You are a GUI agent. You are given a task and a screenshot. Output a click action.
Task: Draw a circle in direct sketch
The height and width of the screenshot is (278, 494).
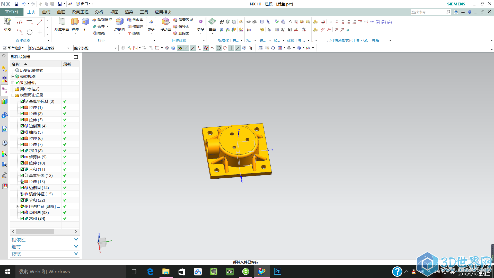click(30, 32)
